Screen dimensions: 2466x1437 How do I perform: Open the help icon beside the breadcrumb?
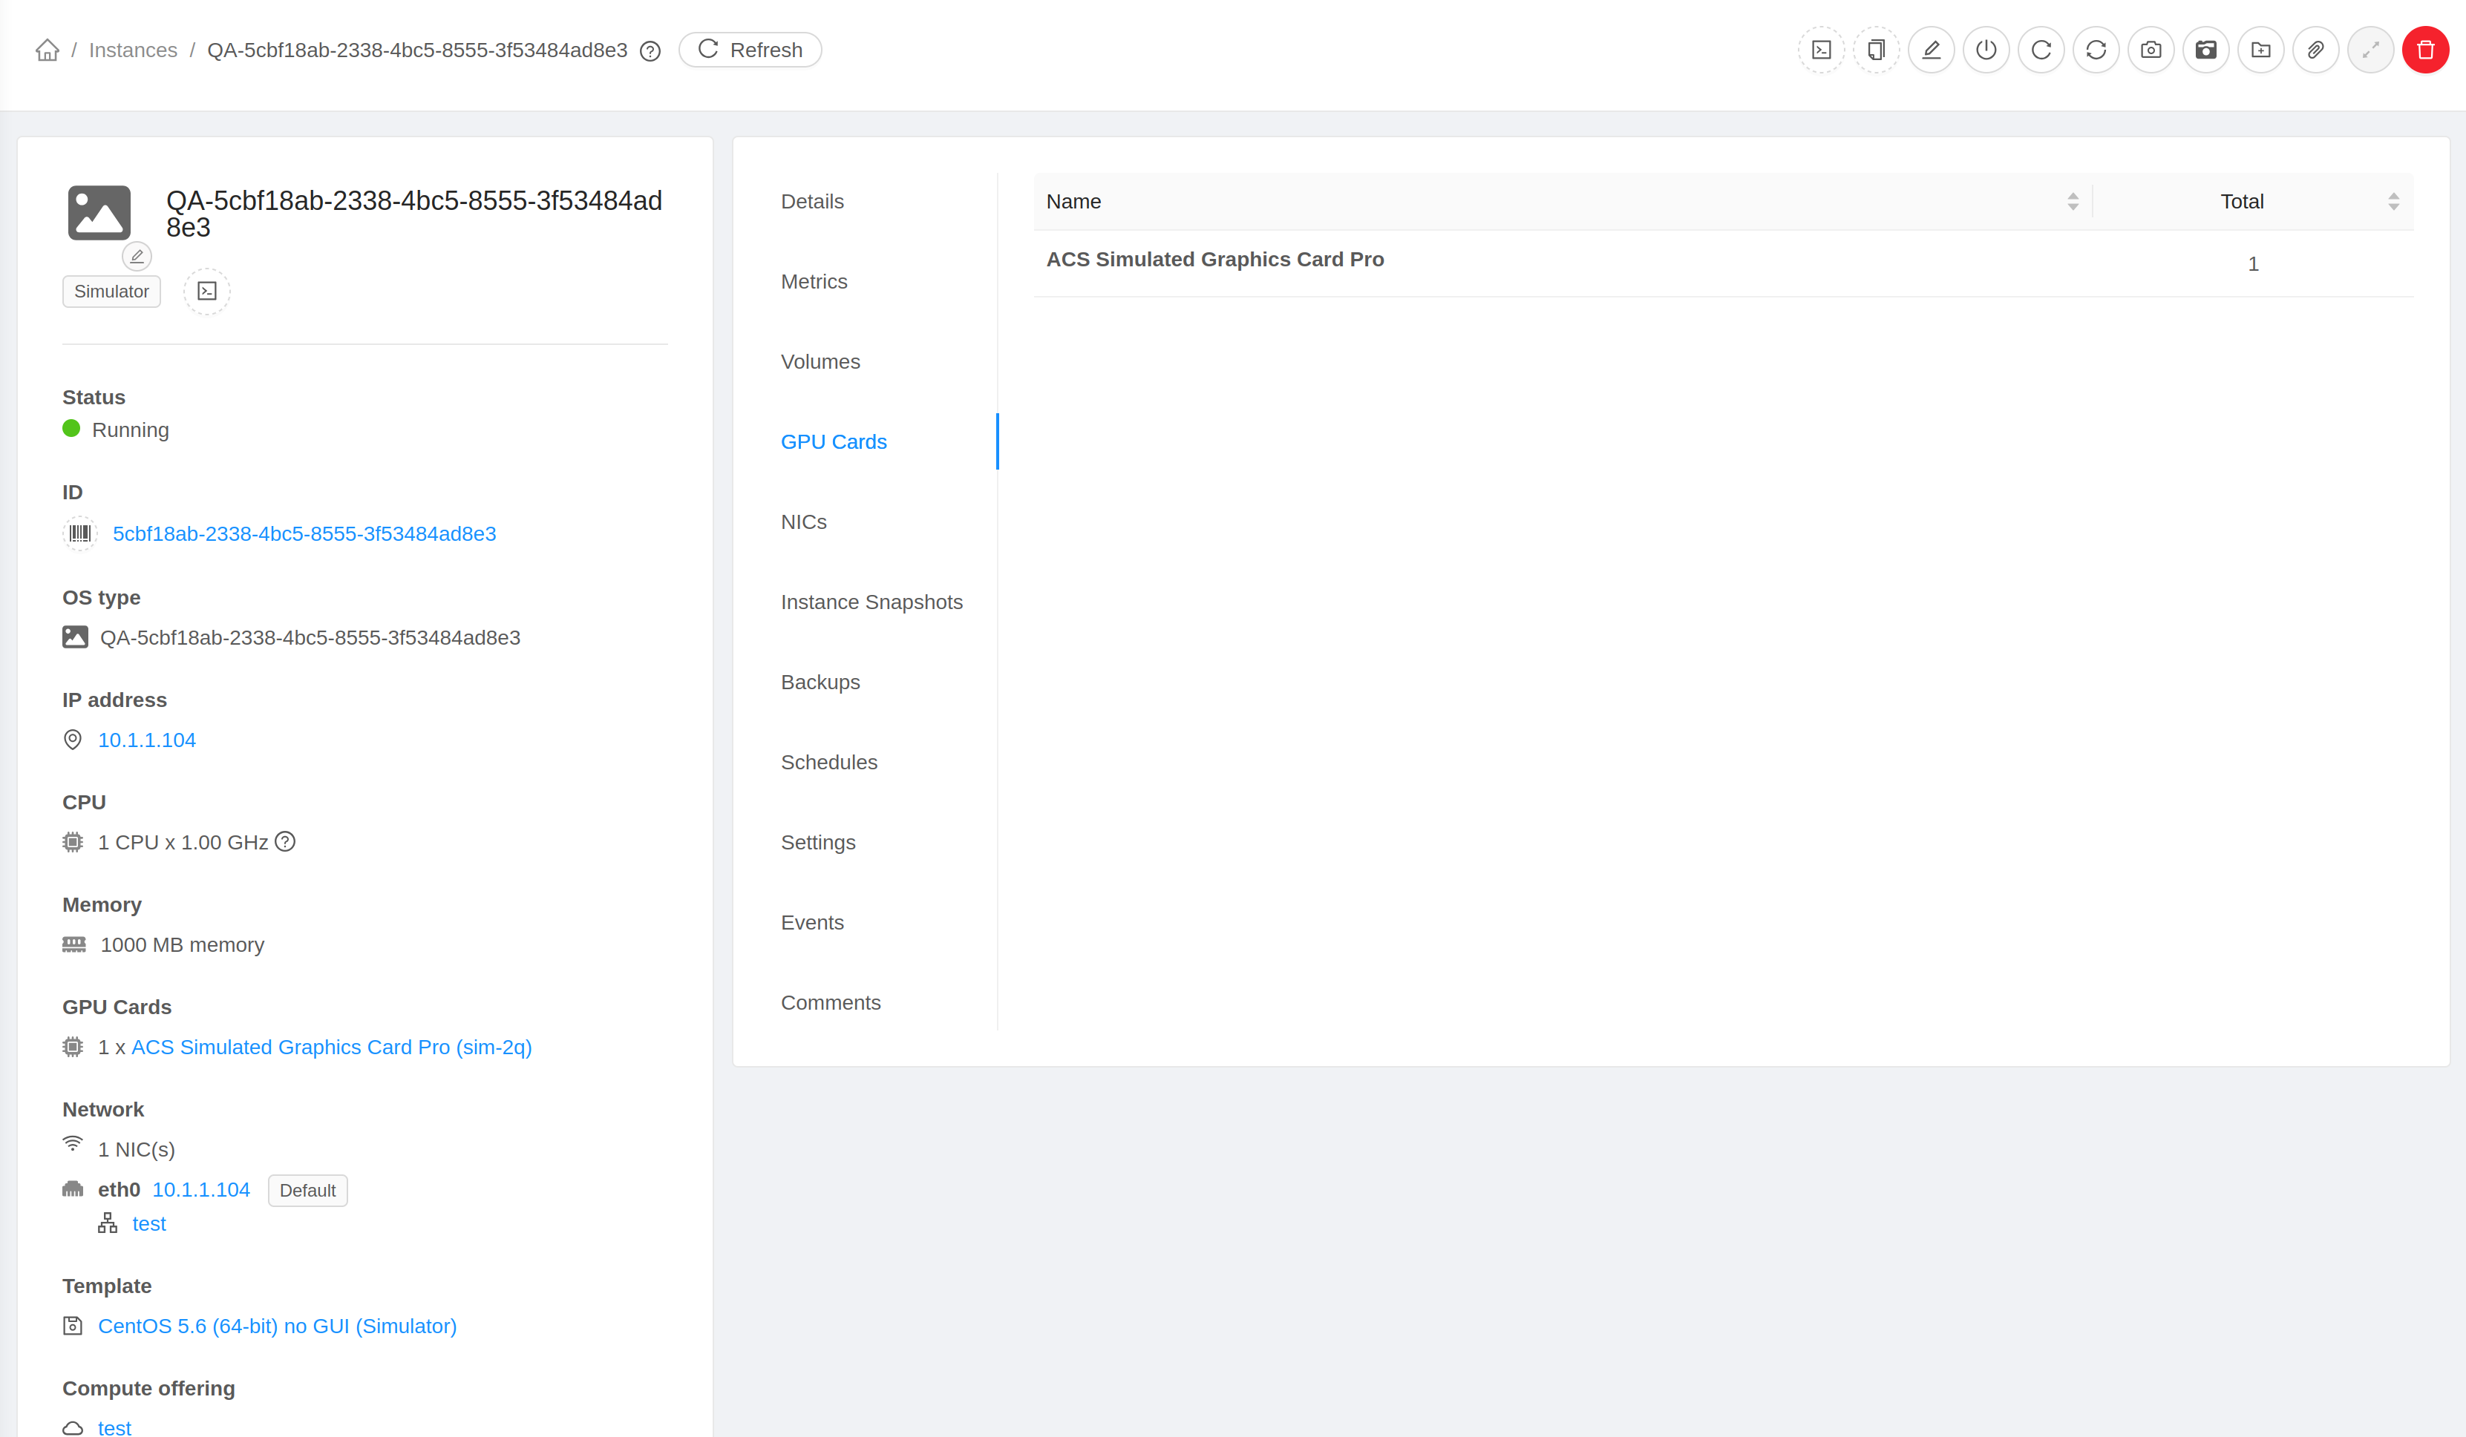click(650, 51)
